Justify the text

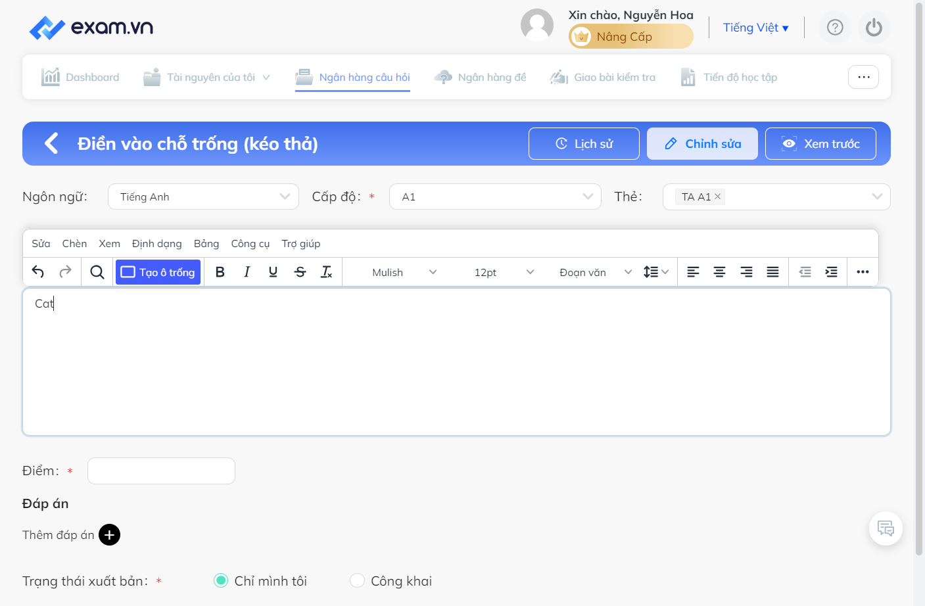(x=773, y=272)
